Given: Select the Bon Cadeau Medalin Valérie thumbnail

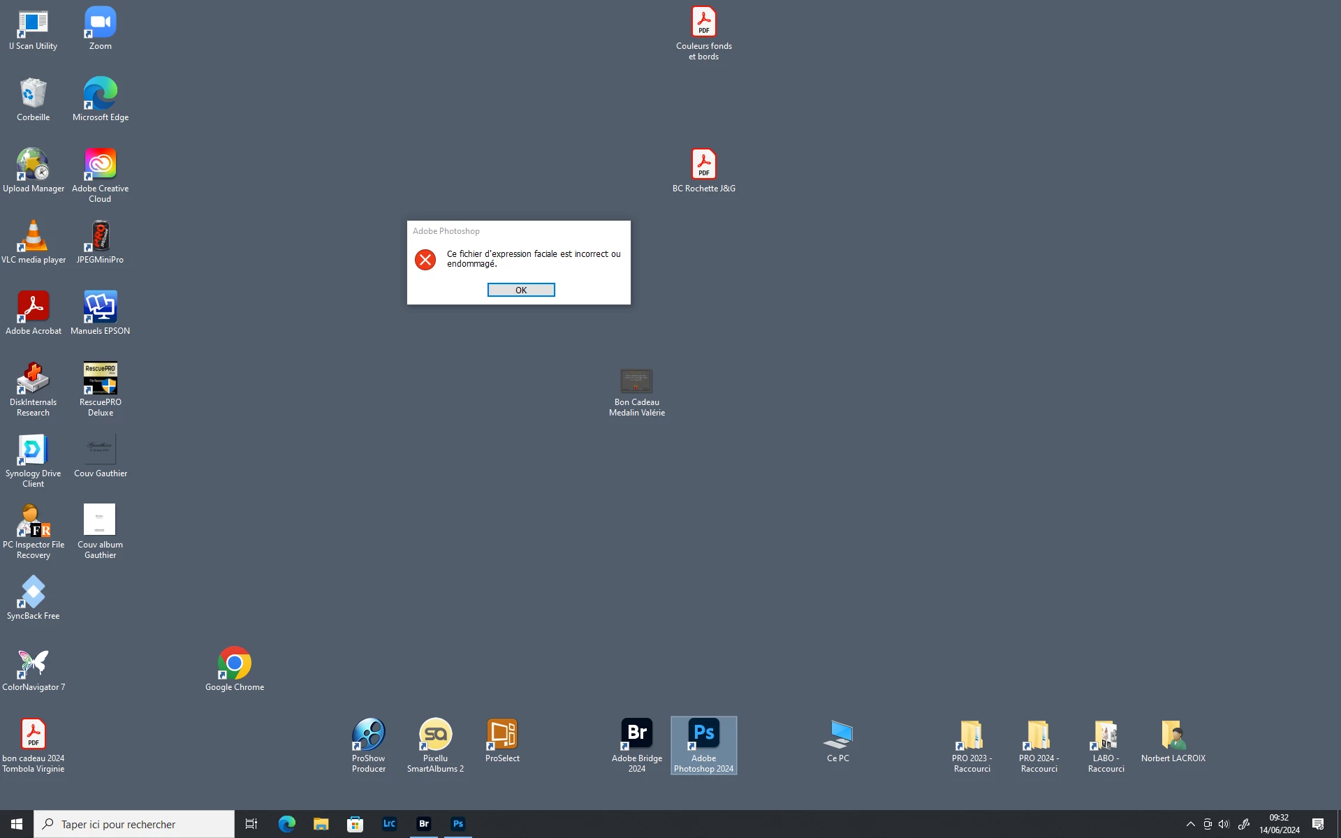Looking at the screenshot, I should click(x=636, y=381).
